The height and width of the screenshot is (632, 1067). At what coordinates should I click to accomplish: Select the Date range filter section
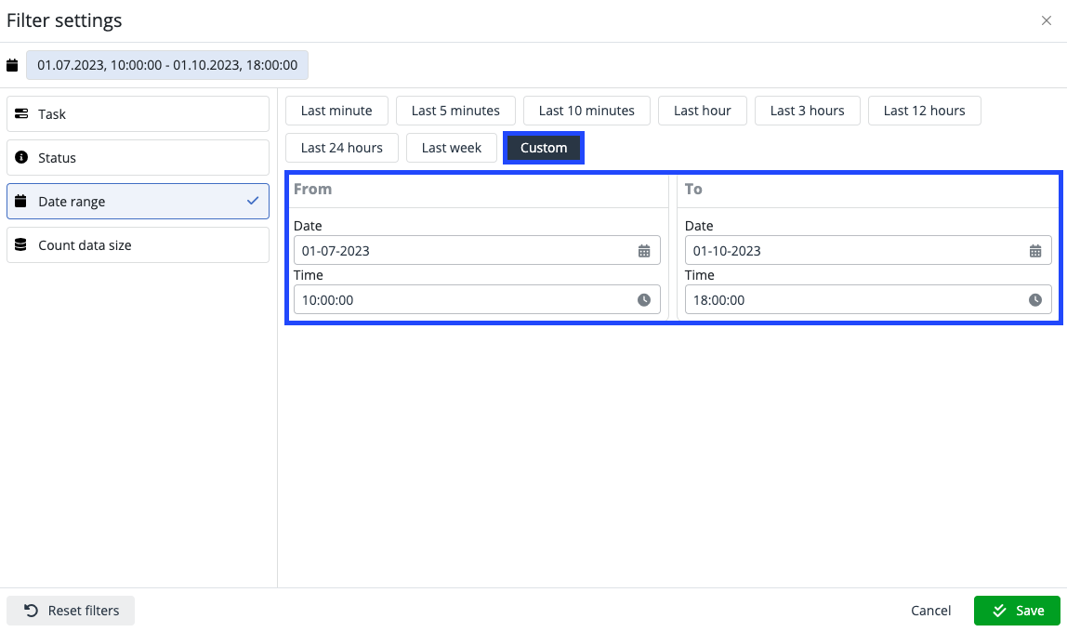138,202
